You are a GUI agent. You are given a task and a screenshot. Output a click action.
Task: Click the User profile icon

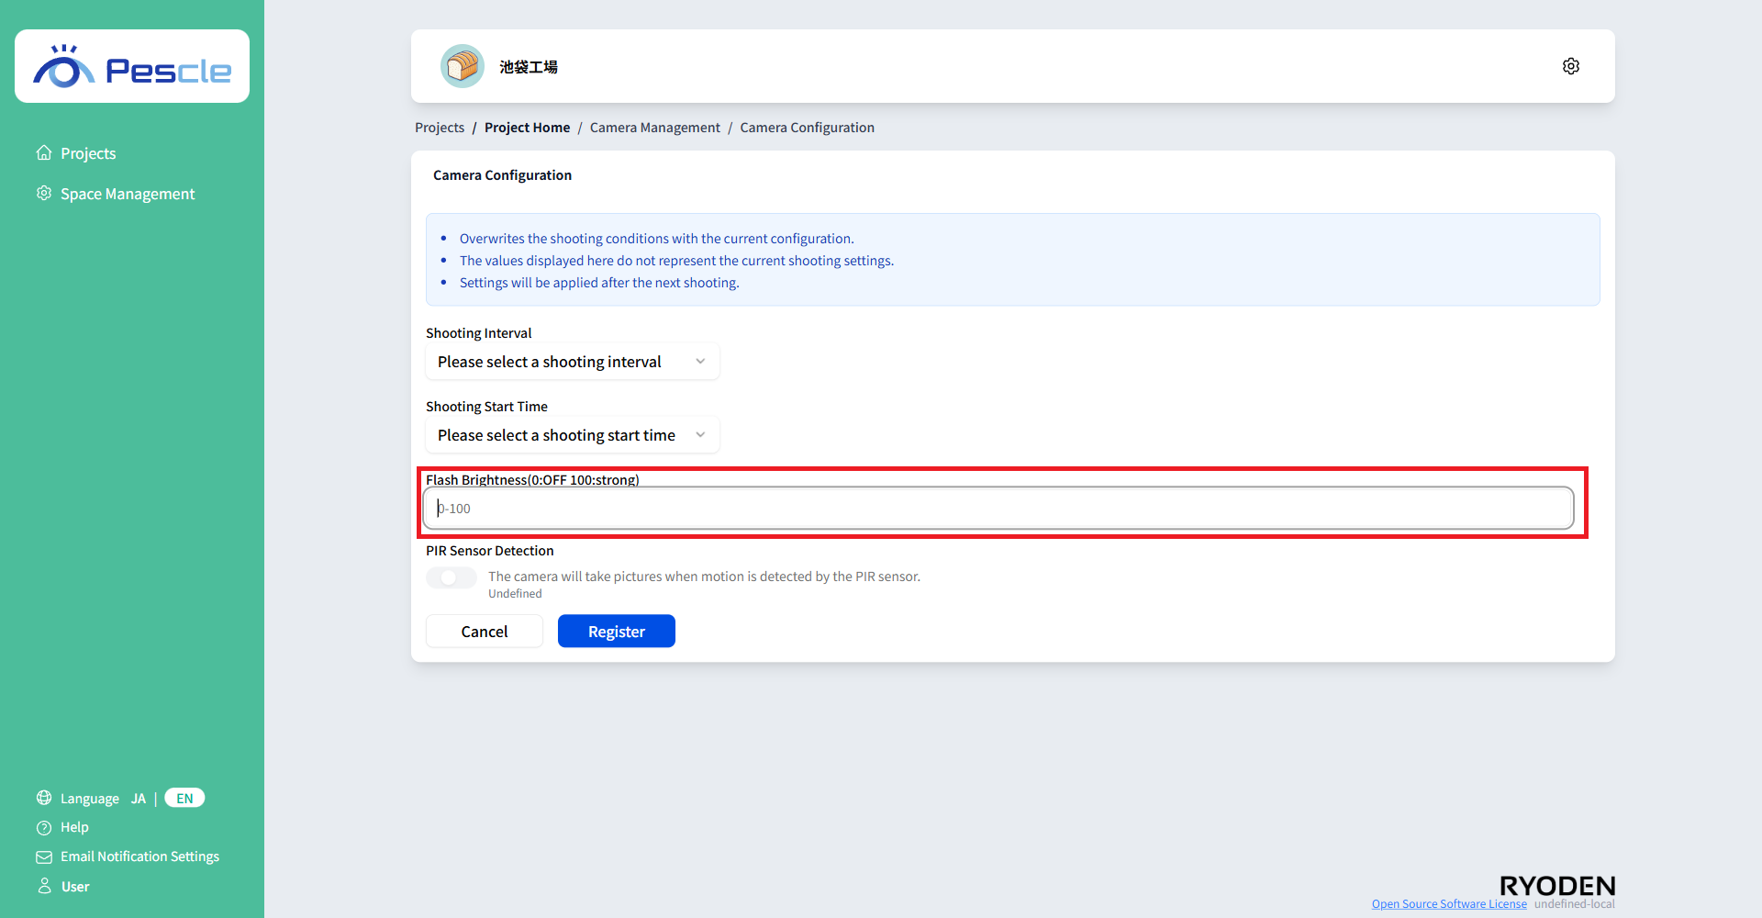tap(44, 886)
